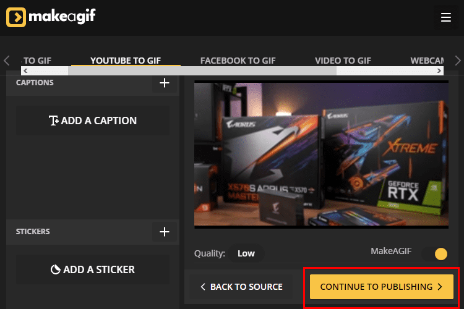The width and height of the screenshot is (464, 309).
Task: Open the Quality Low dropdown
Action: pyautogui.click(x=246, y=253)
